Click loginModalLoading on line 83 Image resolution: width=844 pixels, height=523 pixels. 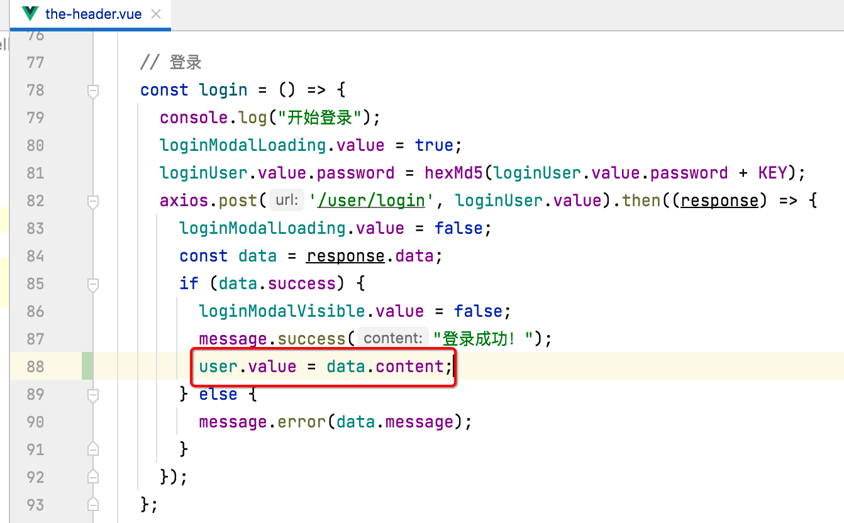point(262,228)
